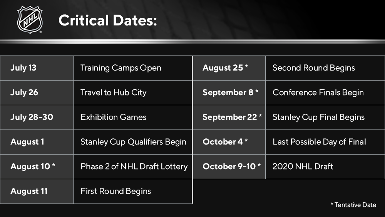Select the August 10 date cell
385x217 pixels.
coord(37,167)
